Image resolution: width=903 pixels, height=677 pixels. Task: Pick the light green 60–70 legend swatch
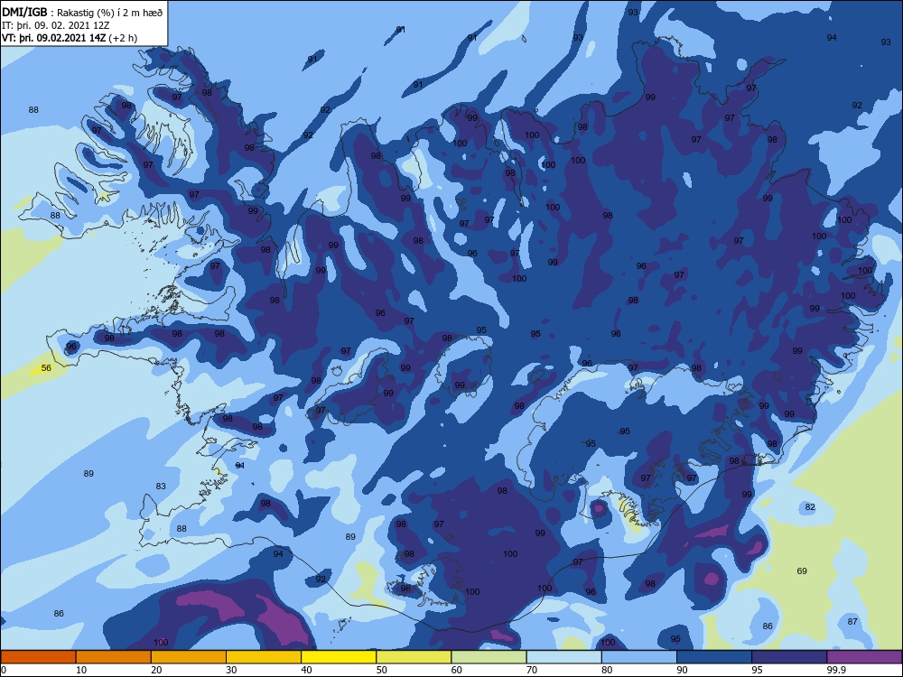(x=489, y=657)
